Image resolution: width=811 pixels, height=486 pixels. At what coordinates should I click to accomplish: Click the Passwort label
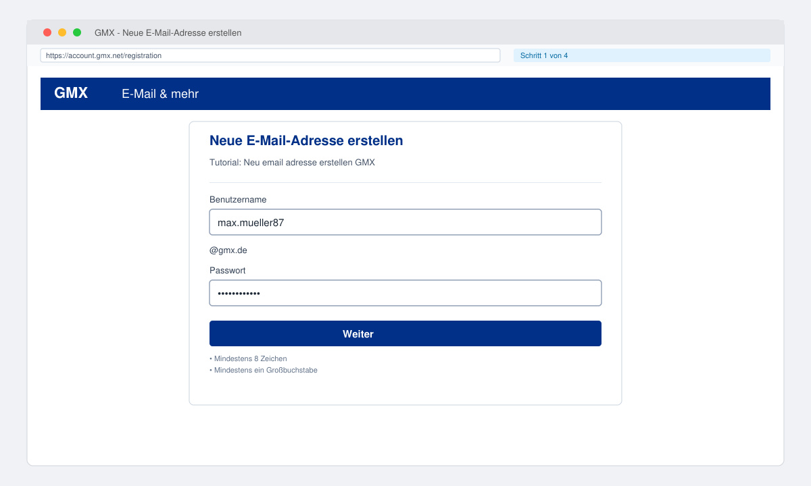point(228,271)
